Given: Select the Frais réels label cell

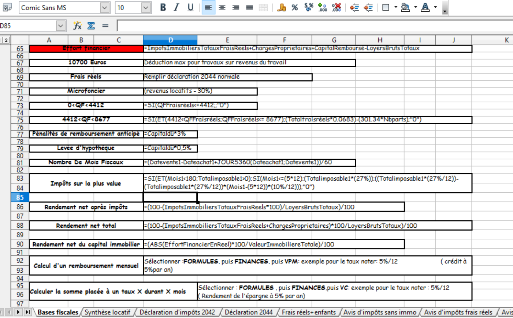Looking at the screenshot, I should coord(86,77).
